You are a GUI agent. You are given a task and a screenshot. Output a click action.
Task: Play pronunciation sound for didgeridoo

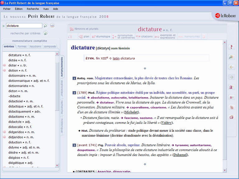4,132
